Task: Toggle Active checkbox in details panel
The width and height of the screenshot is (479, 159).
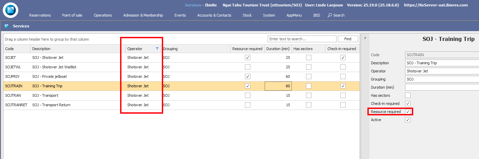Action: 408,120
